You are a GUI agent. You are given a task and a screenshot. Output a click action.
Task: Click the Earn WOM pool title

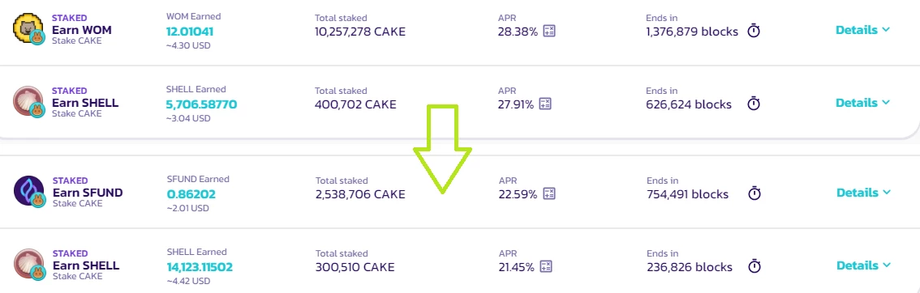pos(82,30)
